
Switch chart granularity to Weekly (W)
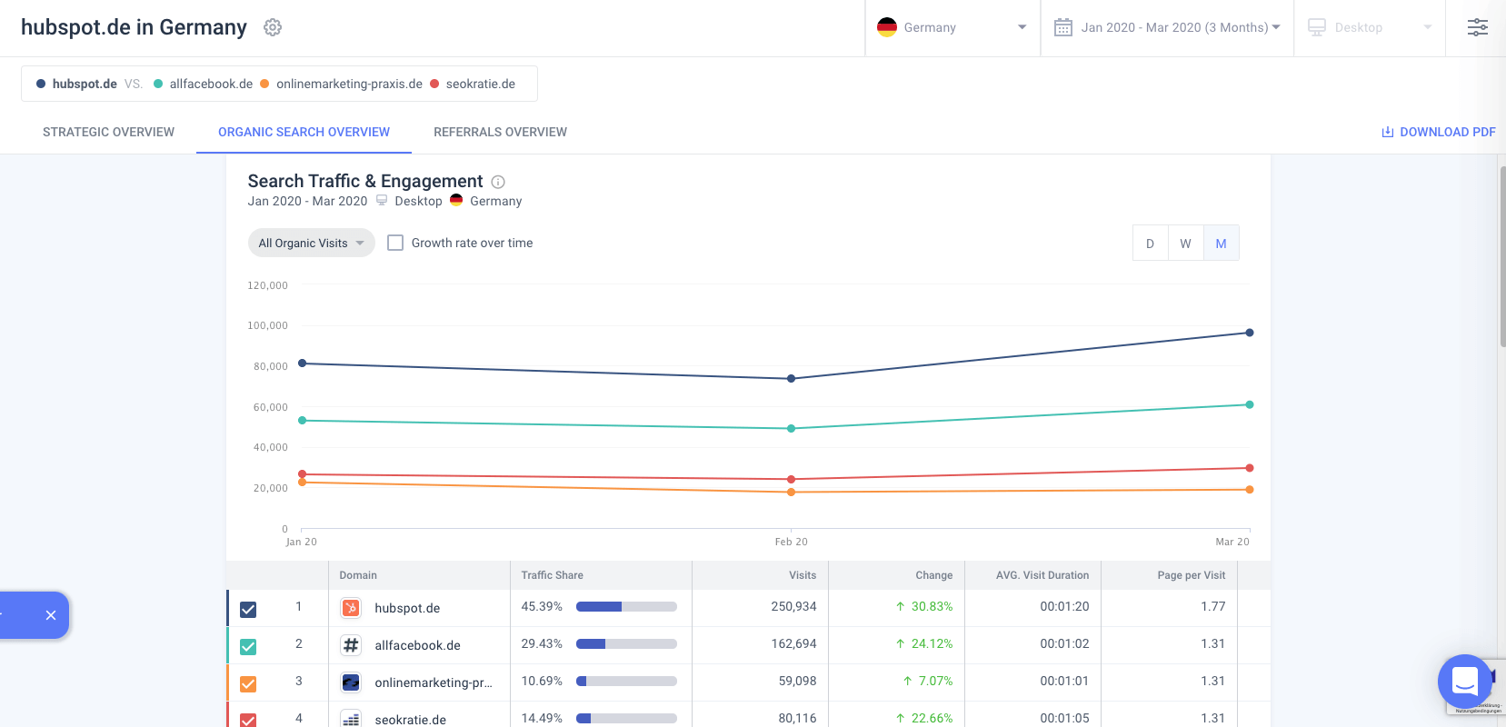tap(1185, 243)
